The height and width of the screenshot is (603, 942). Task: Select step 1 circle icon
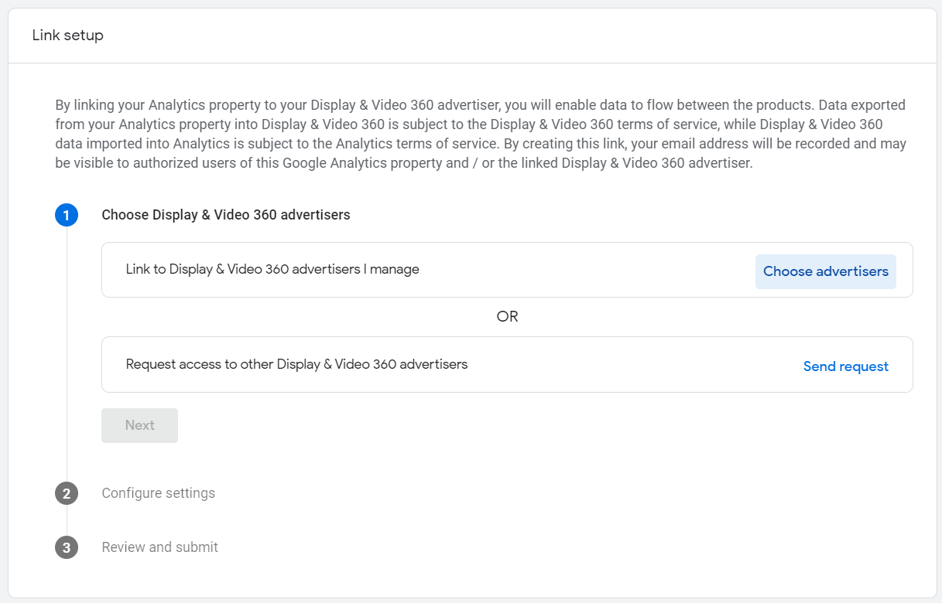coord(67,215)
